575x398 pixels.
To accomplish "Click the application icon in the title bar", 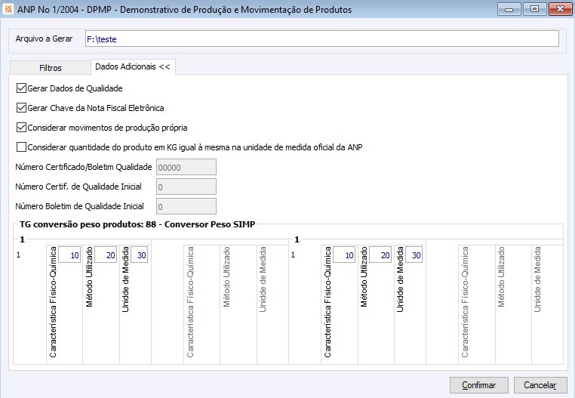I will [x=8, y=9].
